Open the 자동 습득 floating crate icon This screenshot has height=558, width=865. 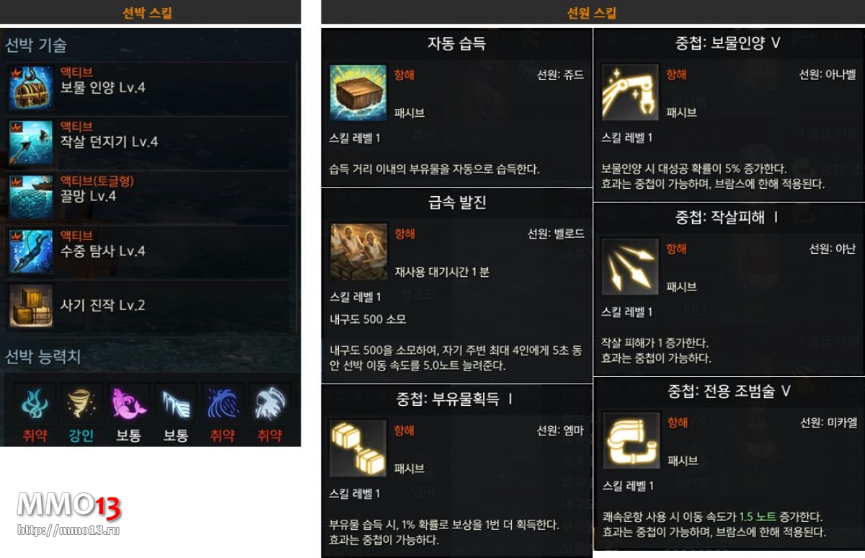[358, 93]
